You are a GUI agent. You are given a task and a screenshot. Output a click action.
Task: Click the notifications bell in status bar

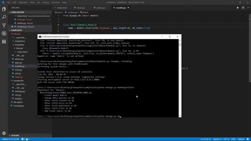[x=247, y=139]
